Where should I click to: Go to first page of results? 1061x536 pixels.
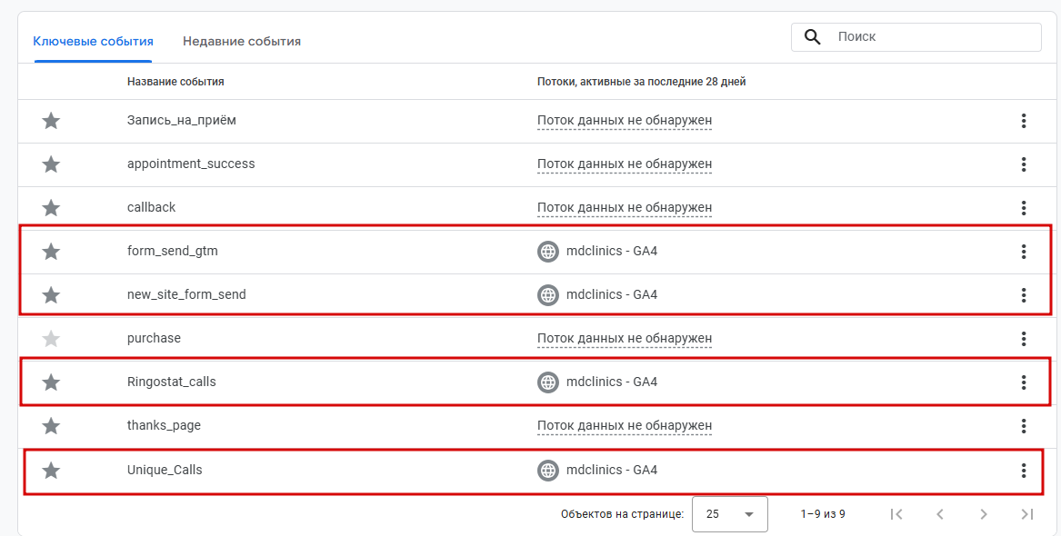click(x=896, y=514)
